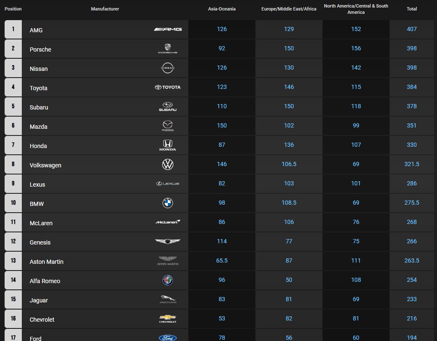Click Subaru's total of 378
The image size is (437, 341).
(x=412, y=106)
